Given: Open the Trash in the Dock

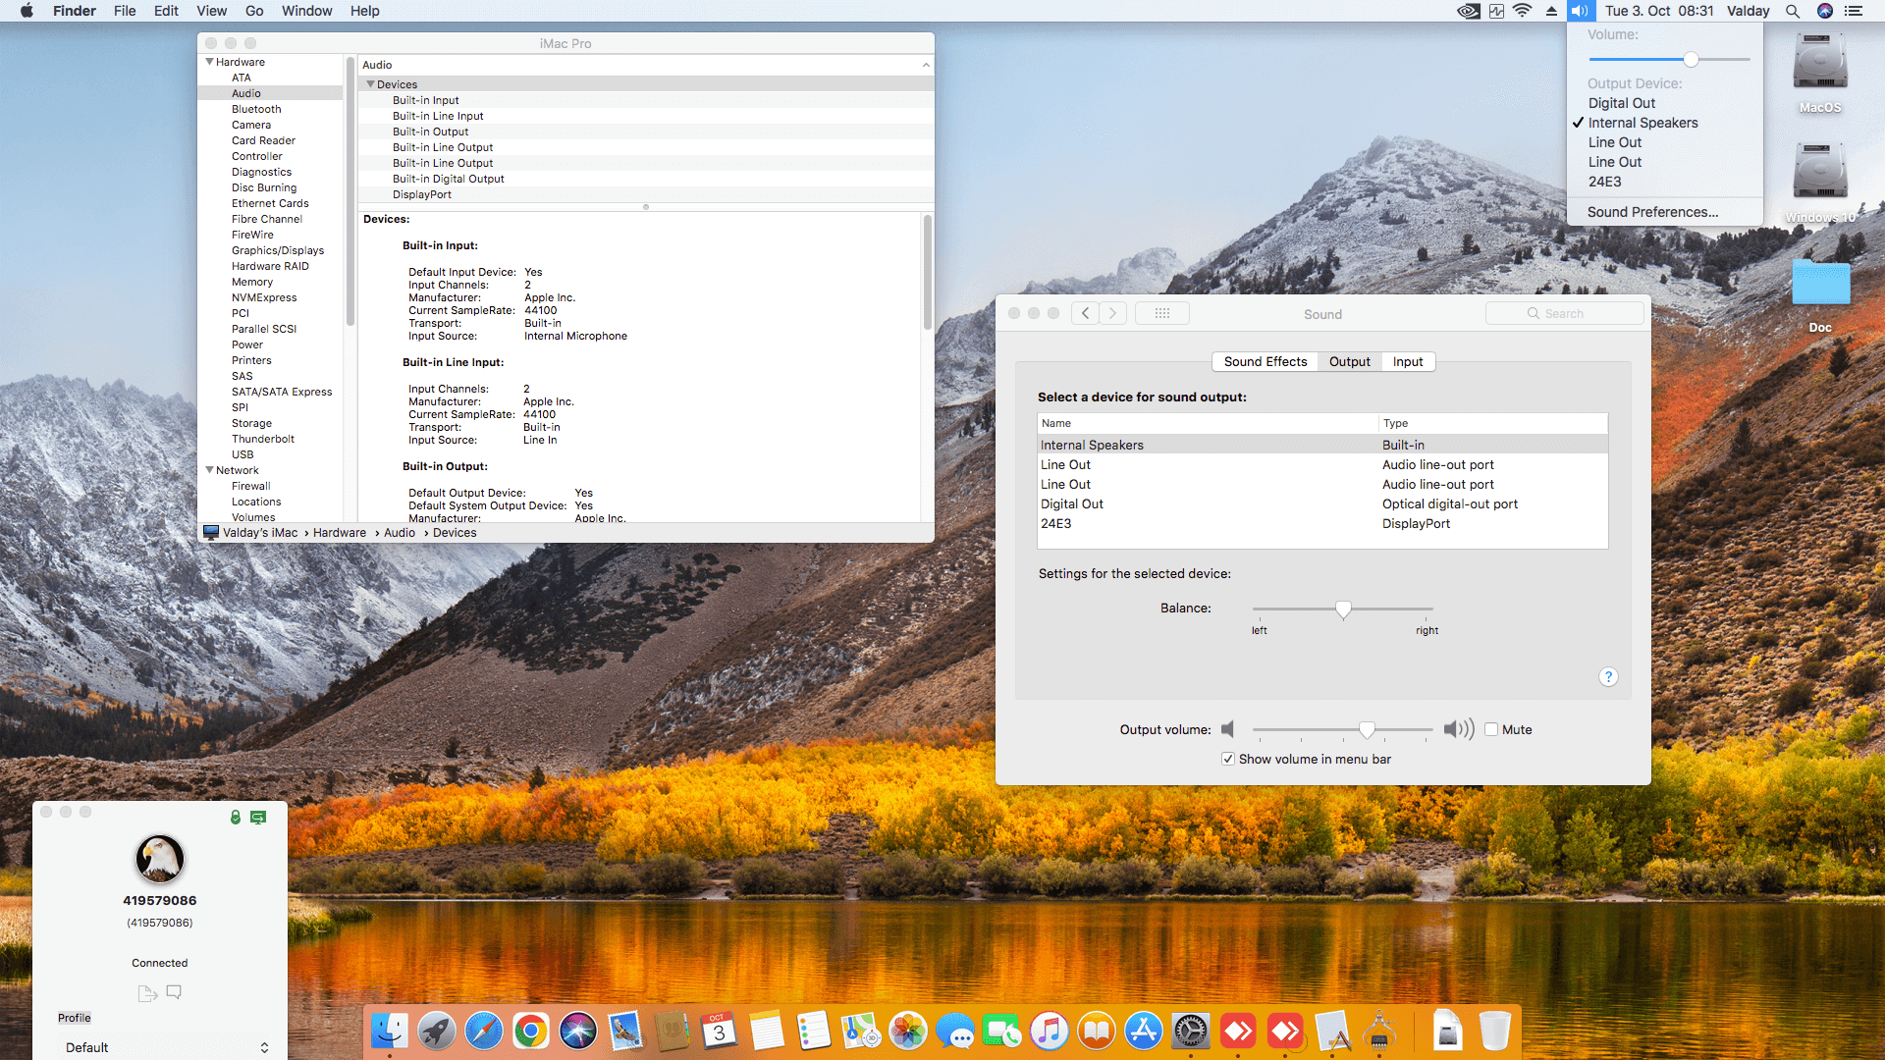Looking at the screenshot, I should coord(1495,1032).
